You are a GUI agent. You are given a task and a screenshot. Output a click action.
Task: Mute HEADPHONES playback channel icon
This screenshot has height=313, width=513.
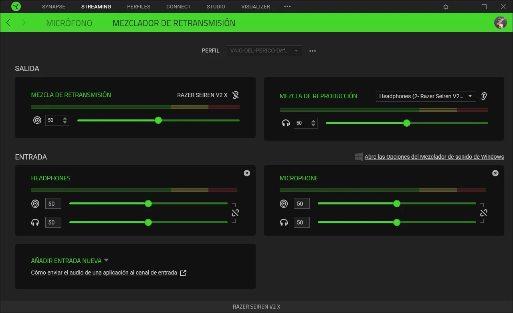pos(35,222)
